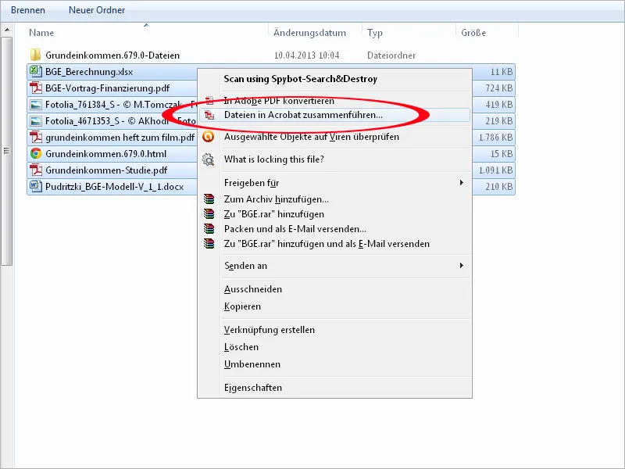
Task: Click the 210 KB size value
Action: (x=498, y=187)
